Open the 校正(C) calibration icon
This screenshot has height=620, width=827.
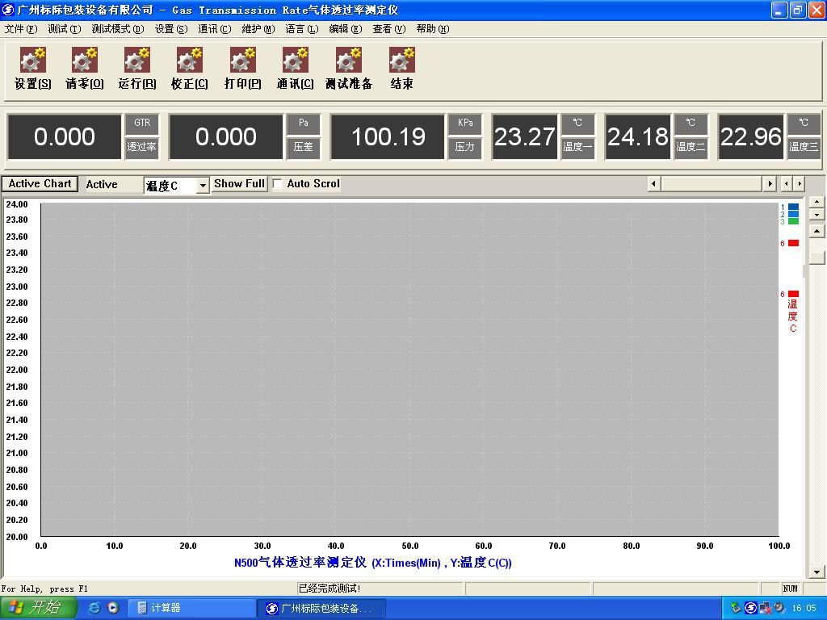pos(189,68)
